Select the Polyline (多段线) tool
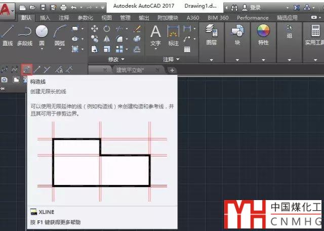The width and height of the screenshot is (324, 231). pos(24,34)
